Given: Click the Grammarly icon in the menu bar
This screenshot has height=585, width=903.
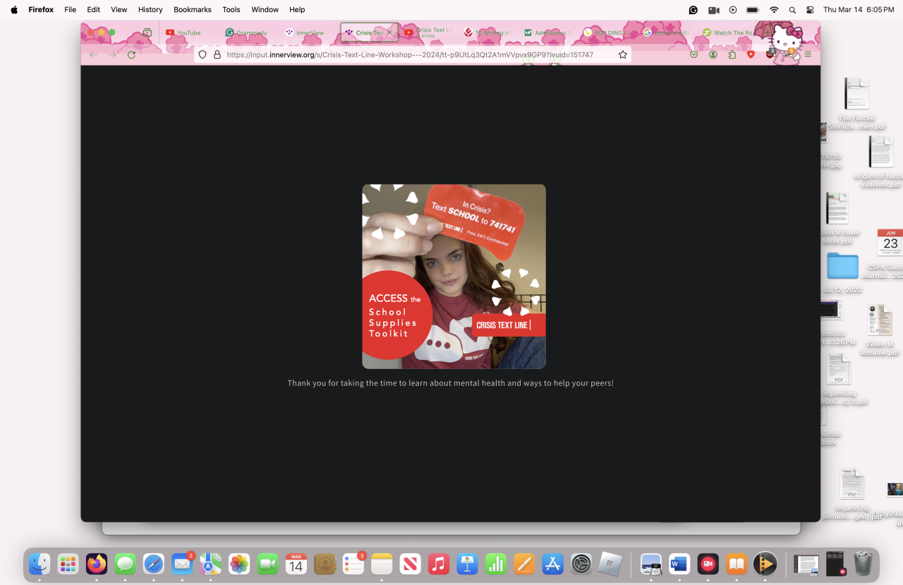Looking at the screenshot, I should point(693,10).
